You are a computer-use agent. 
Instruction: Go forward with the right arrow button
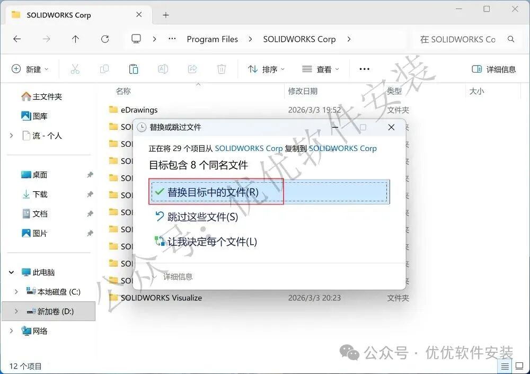(46, 39)
